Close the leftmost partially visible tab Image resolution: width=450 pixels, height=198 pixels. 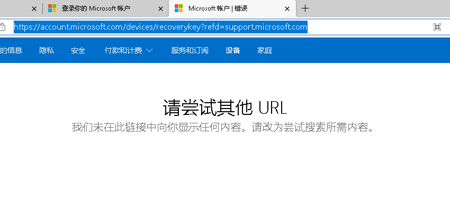click(34, 9)
